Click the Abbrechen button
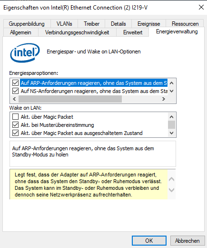This screenshot has height=248, width=207. pyautogui.click(x=187, y=241)
